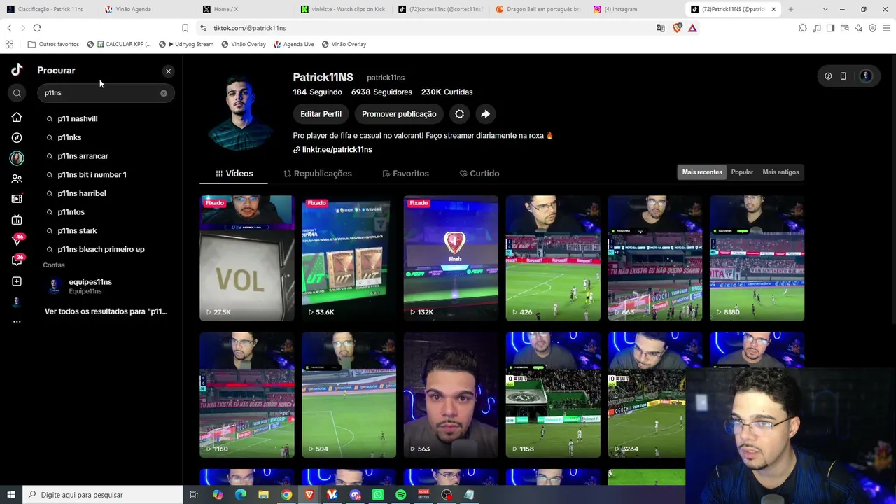Open the pinned video with 27.5K views

coord(247,258)
